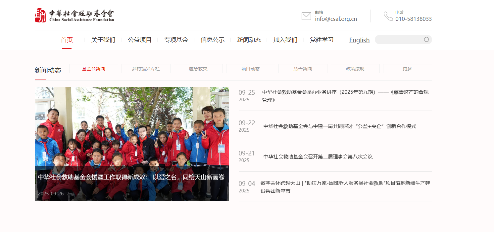The width and height of the screenshot is (494, 232).
Task: Open the featured group photo news image
Action: click(x=132, y=132)
